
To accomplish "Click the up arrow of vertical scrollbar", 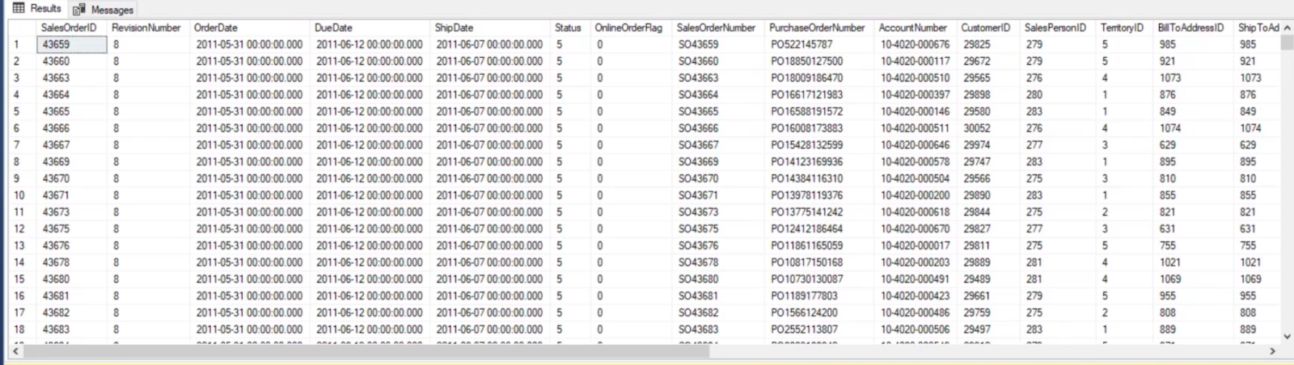I will click(1286, 27).
